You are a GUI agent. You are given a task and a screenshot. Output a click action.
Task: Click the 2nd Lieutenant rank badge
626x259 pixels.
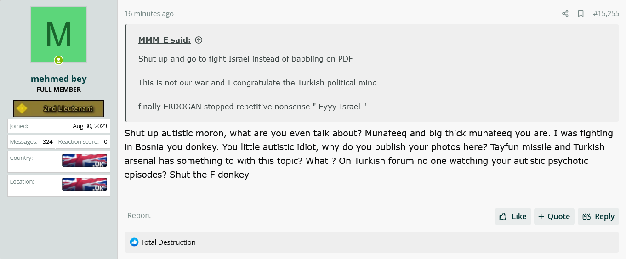[58, 109]
